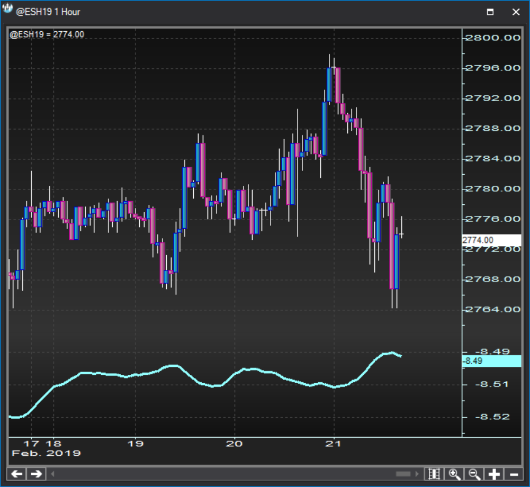Click the 2796.00 price axis label

[493, 68]
